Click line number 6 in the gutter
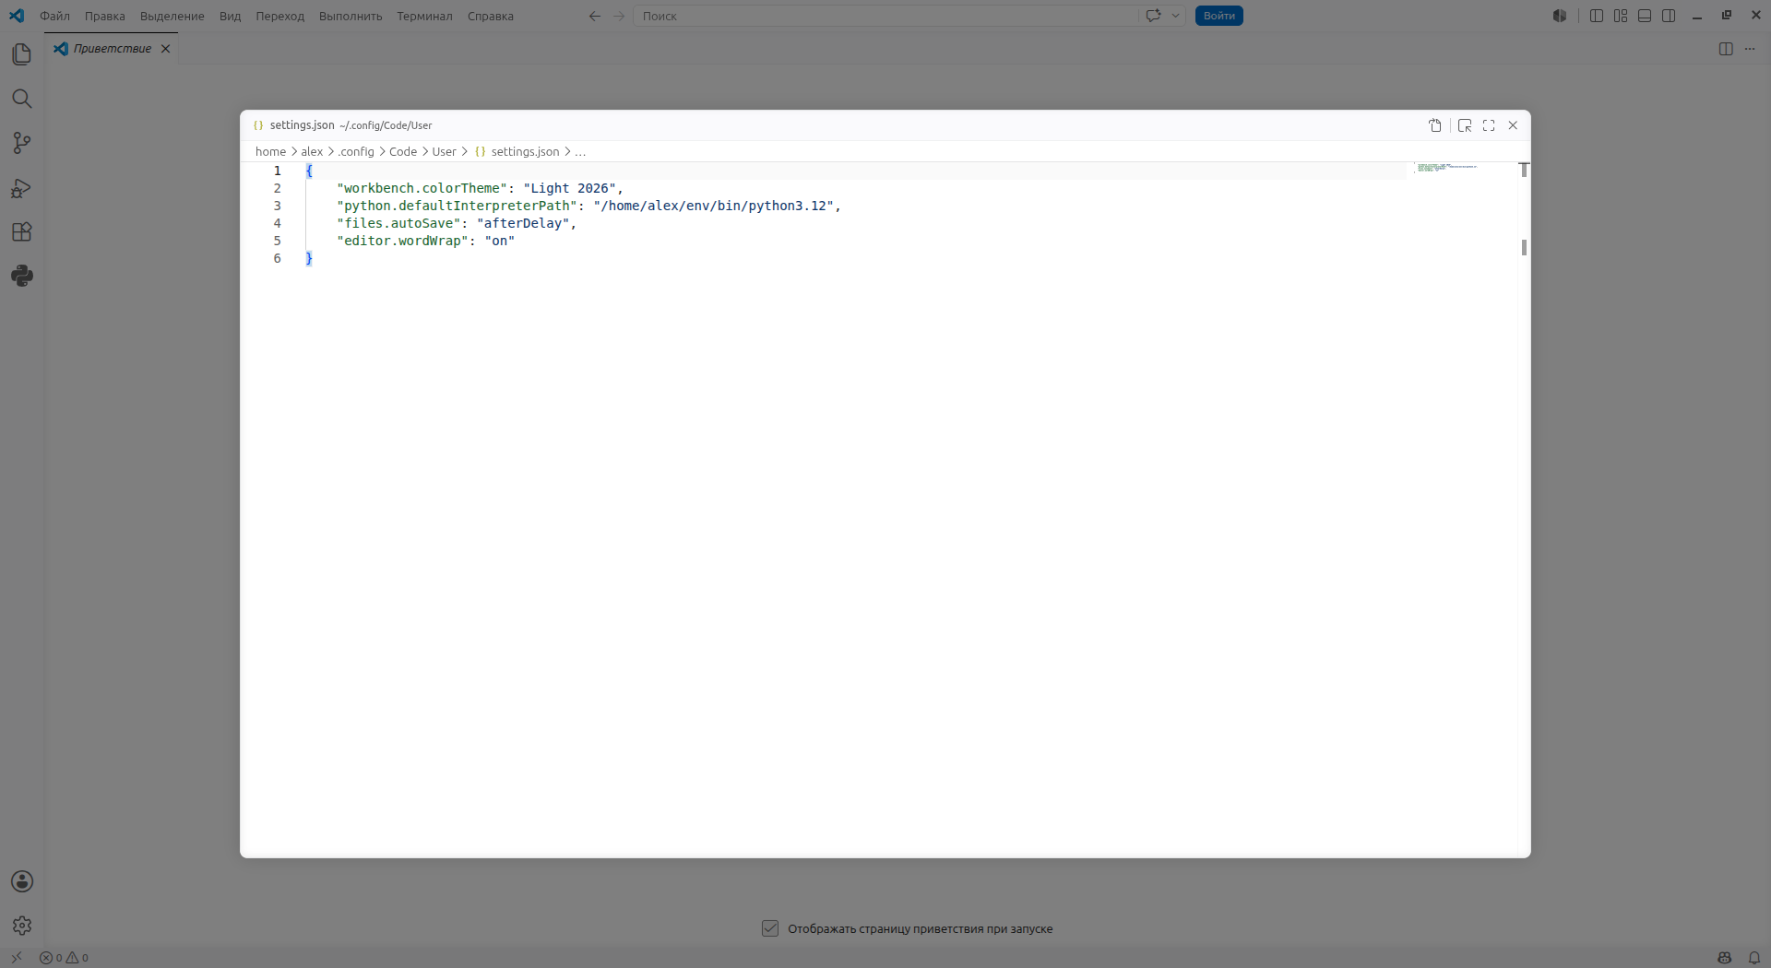 pyautogui.click(x=277, y=258)
